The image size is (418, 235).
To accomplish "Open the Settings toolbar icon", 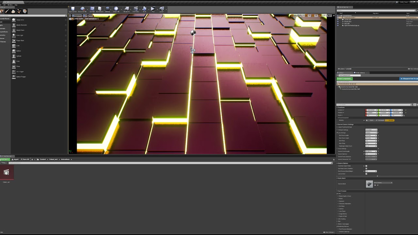I will [x=107, y=9].
